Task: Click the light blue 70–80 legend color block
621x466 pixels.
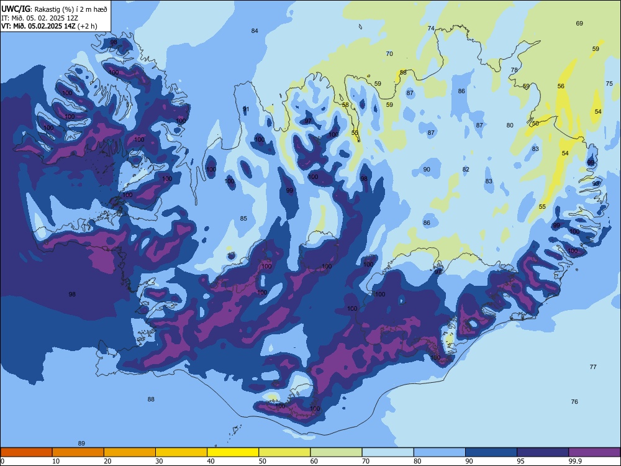Action: [388, 452]
